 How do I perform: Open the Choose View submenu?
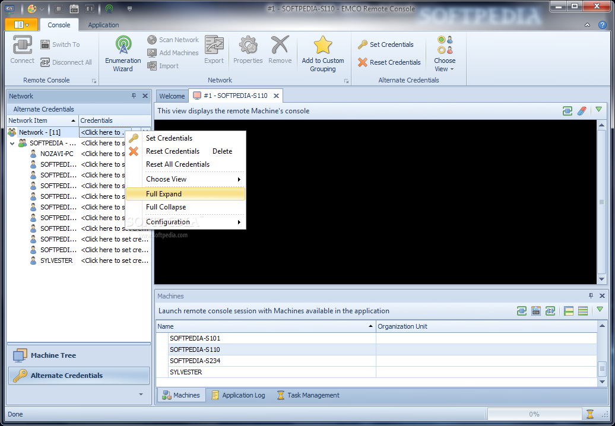(186, 179)
